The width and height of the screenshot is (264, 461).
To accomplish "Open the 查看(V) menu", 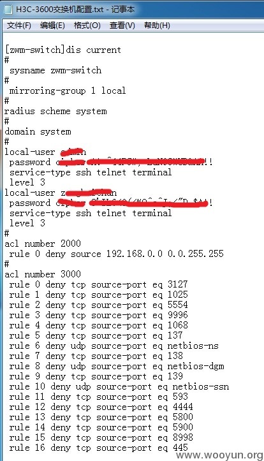I will coord(122,26).
